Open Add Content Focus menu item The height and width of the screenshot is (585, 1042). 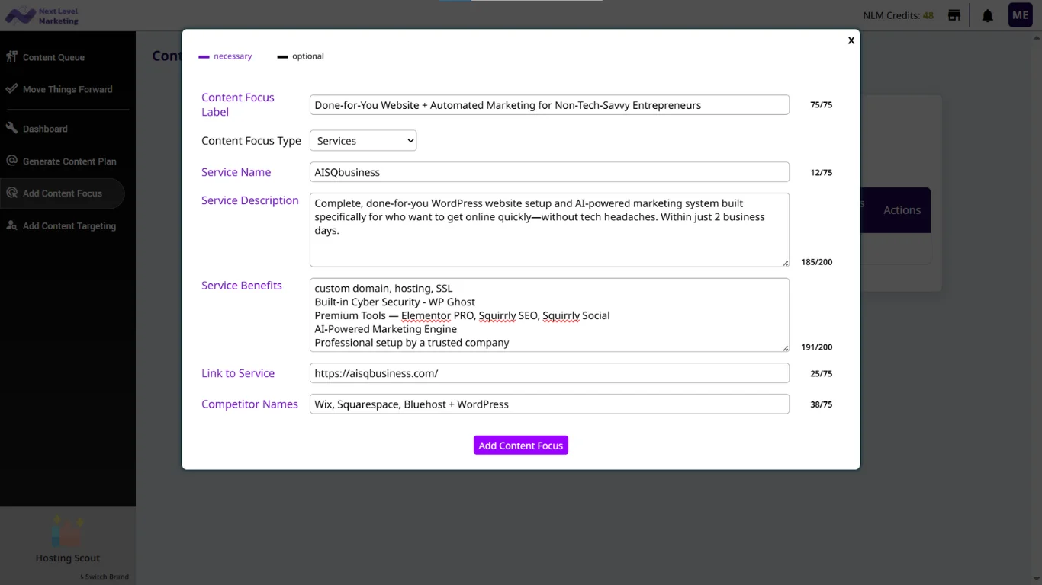coord(62,193)
